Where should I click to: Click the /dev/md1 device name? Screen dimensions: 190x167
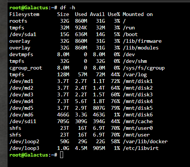(21, 81)
